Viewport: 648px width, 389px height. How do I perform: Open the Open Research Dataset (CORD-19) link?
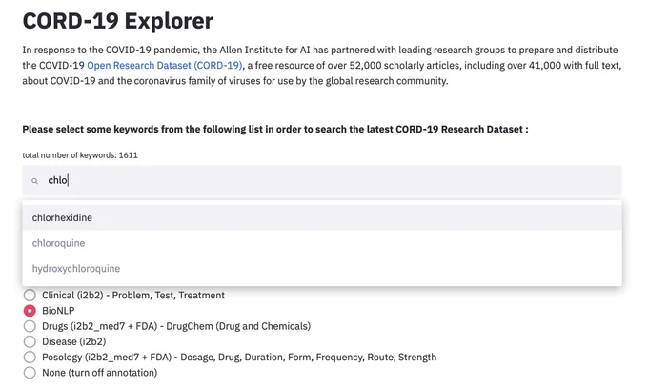[165, 66]
